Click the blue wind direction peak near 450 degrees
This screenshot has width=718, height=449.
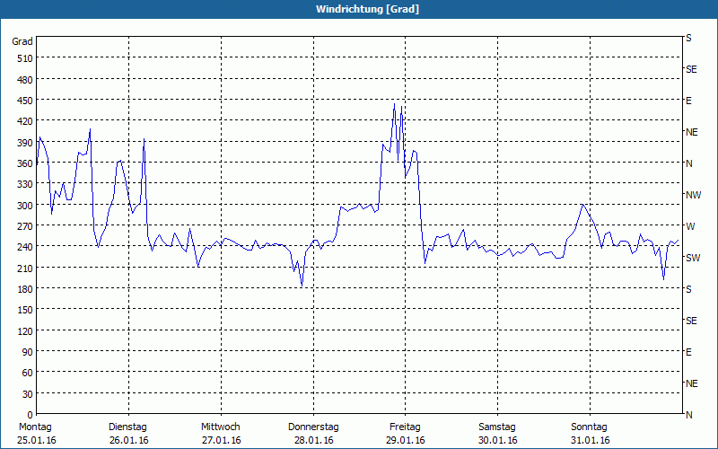click(x=394, y=104)
